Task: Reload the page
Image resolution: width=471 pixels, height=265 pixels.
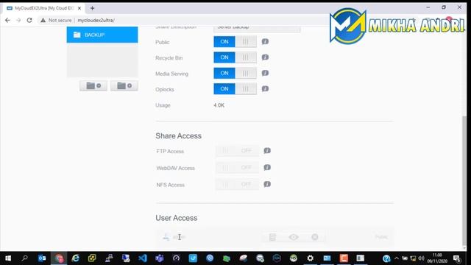Action: point(29,20)
